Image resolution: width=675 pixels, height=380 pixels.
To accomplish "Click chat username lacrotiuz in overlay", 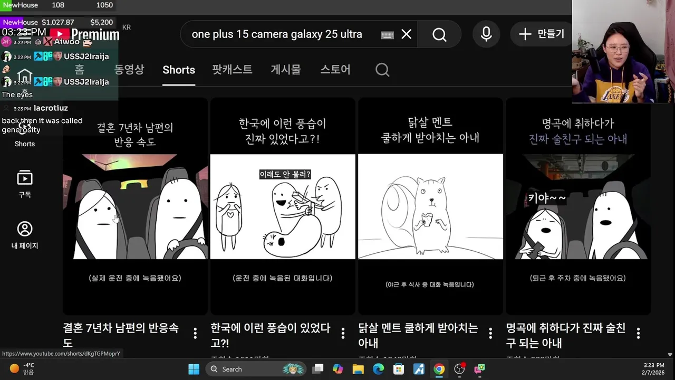I will 51,108.
